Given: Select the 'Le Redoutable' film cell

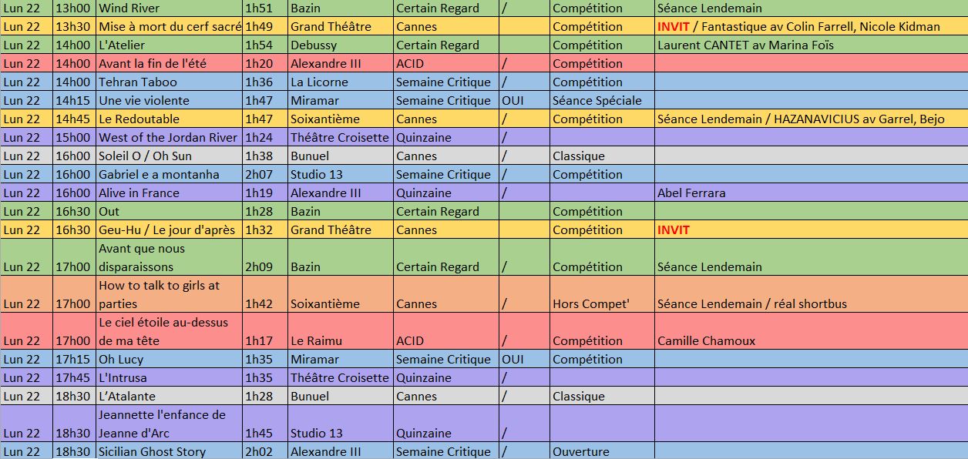Looking at the screenshot, I should coord(139,119).
